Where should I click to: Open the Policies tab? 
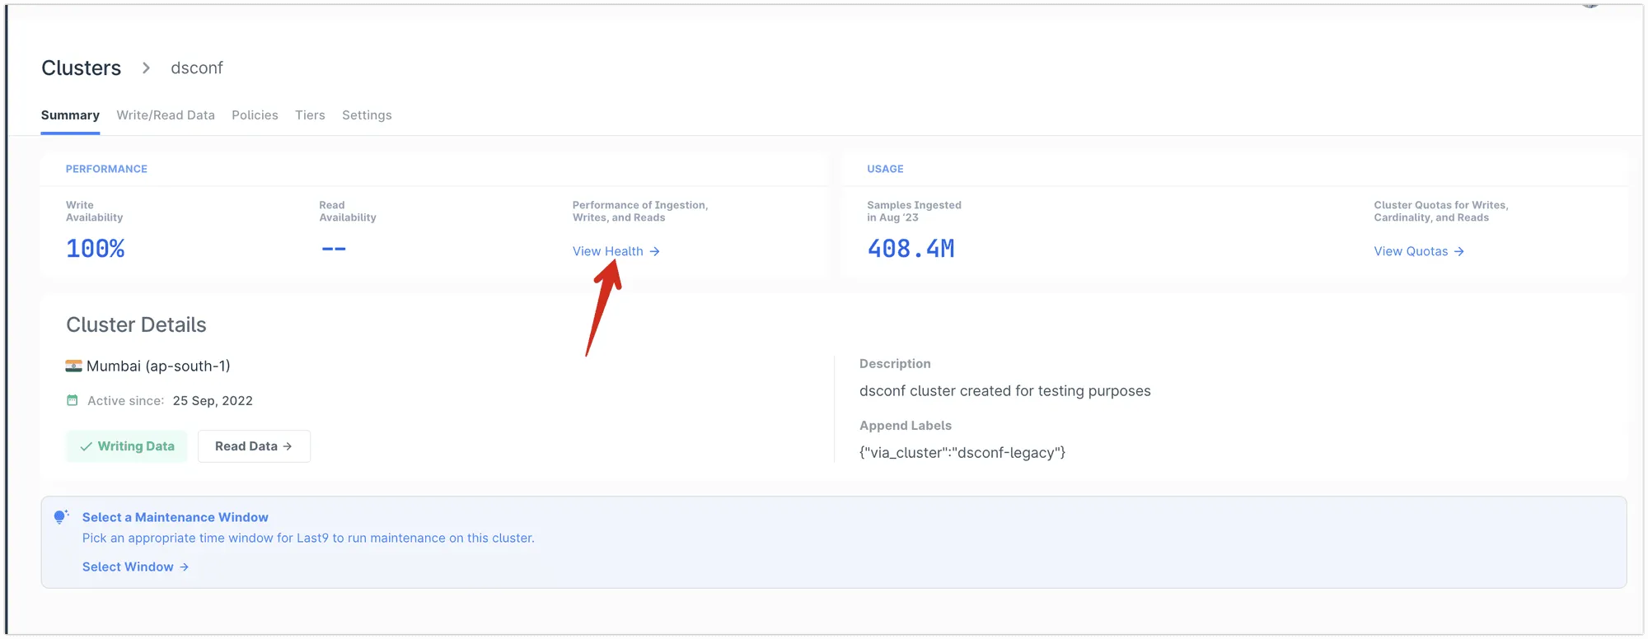255,115
